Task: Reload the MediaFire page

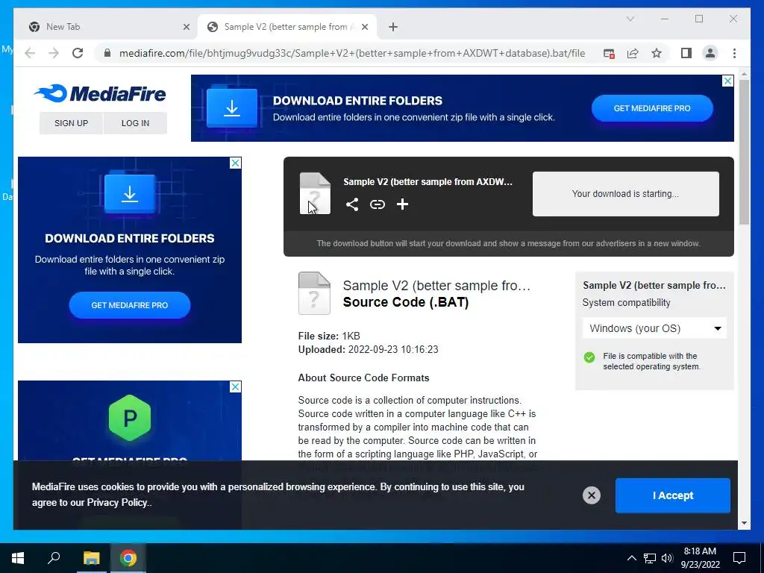Action: pyautogui.click(x=78, y=53)
